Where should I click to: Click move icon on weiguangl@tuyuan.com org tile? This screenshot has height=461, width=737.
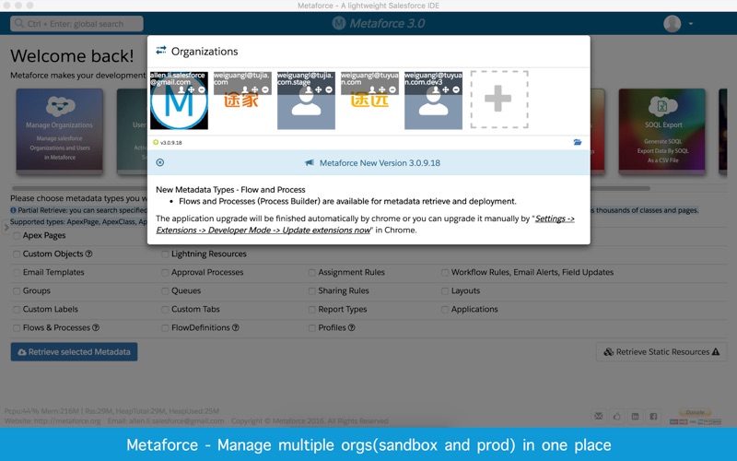(382, 89)
